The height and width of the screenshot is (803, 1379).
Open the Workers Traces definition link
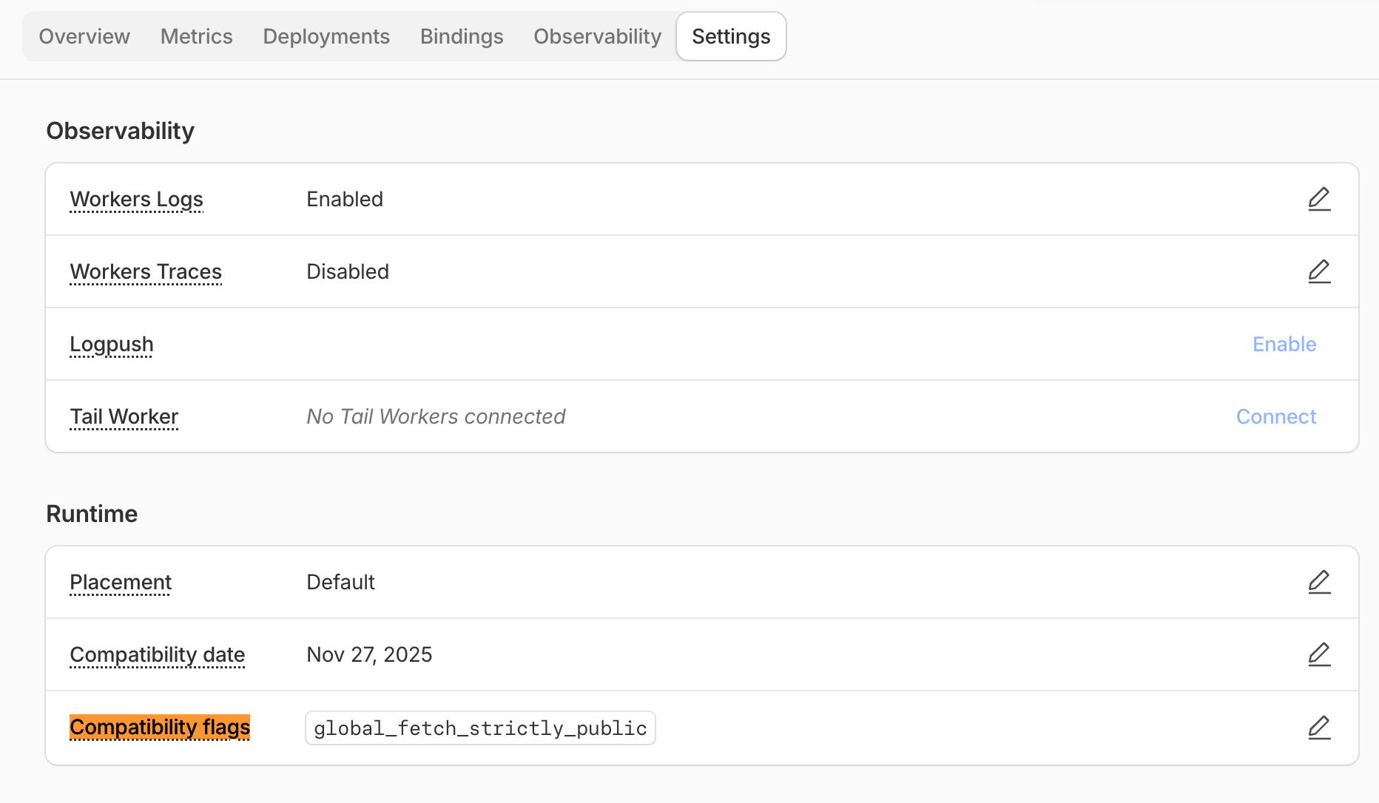pyautogui.click(x=145, y=271)
